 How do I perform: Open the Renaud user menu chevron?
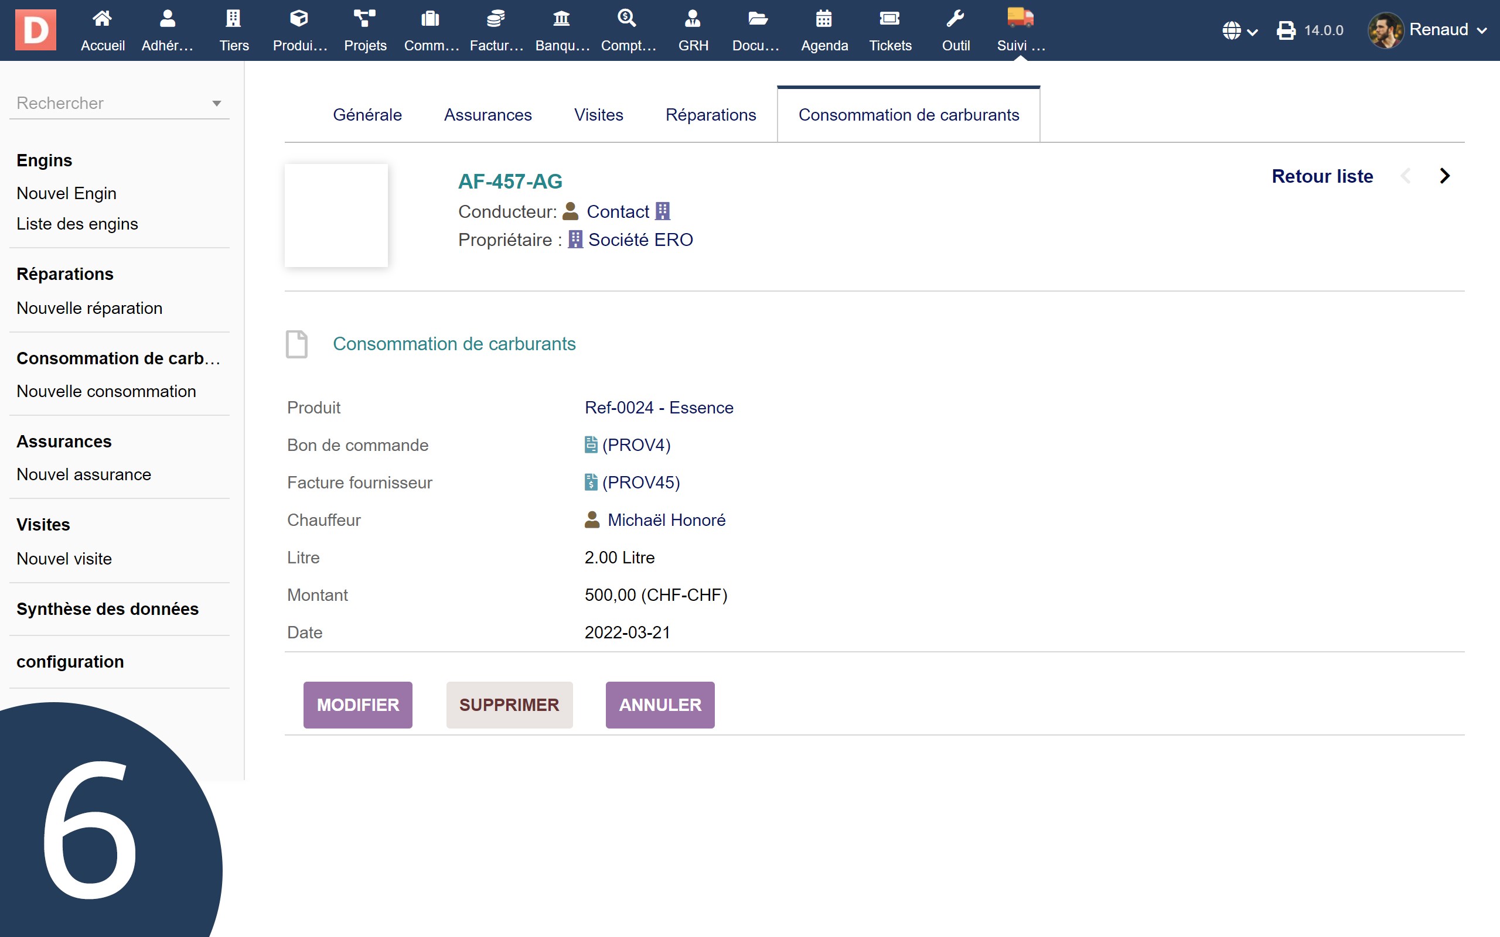coord(1481,31)
